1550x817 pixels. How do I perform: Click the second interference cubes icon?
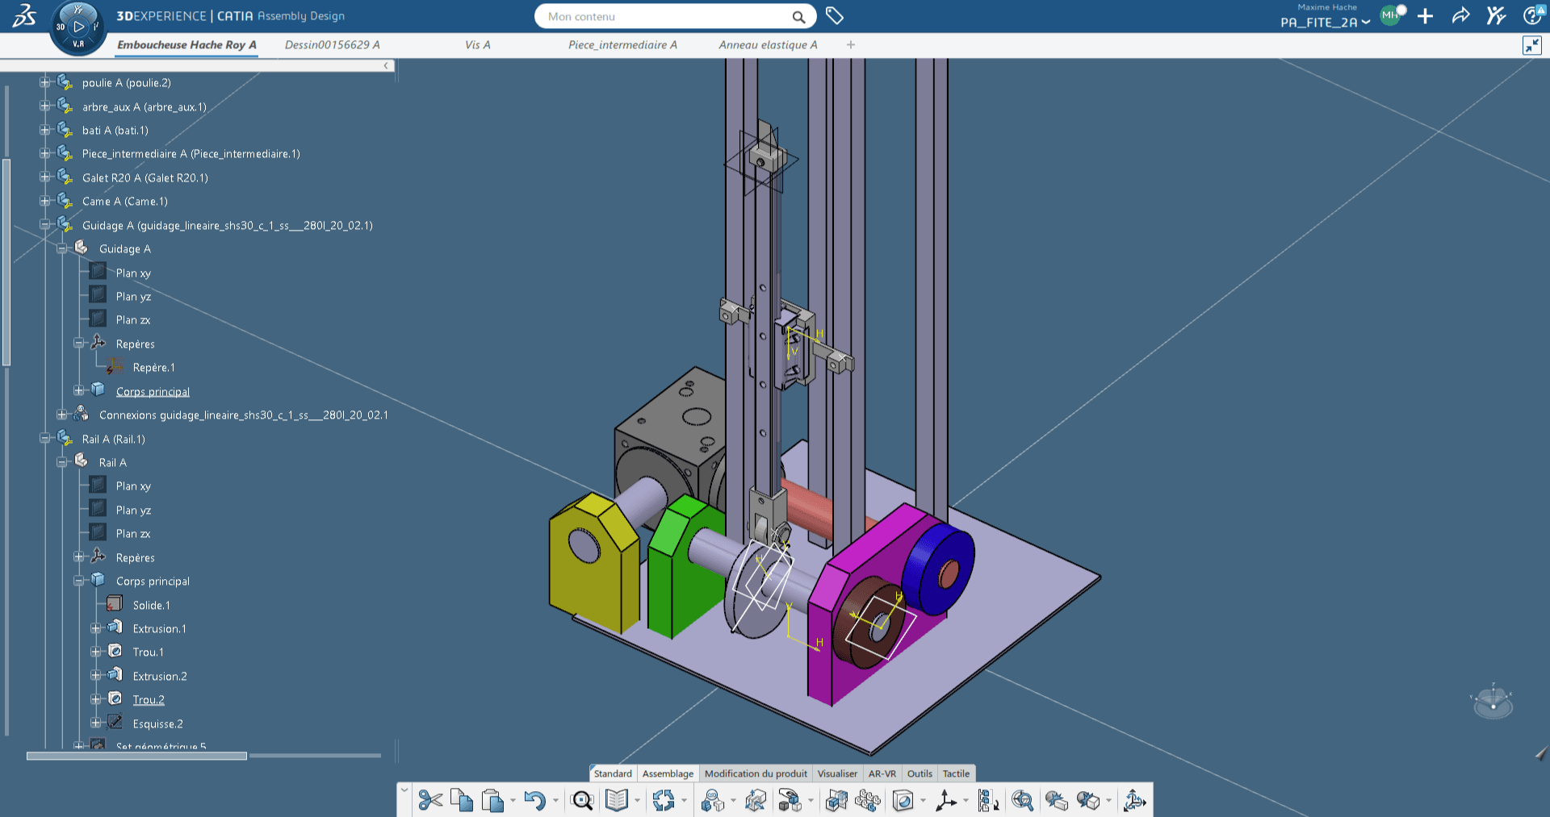[1088, 800]
